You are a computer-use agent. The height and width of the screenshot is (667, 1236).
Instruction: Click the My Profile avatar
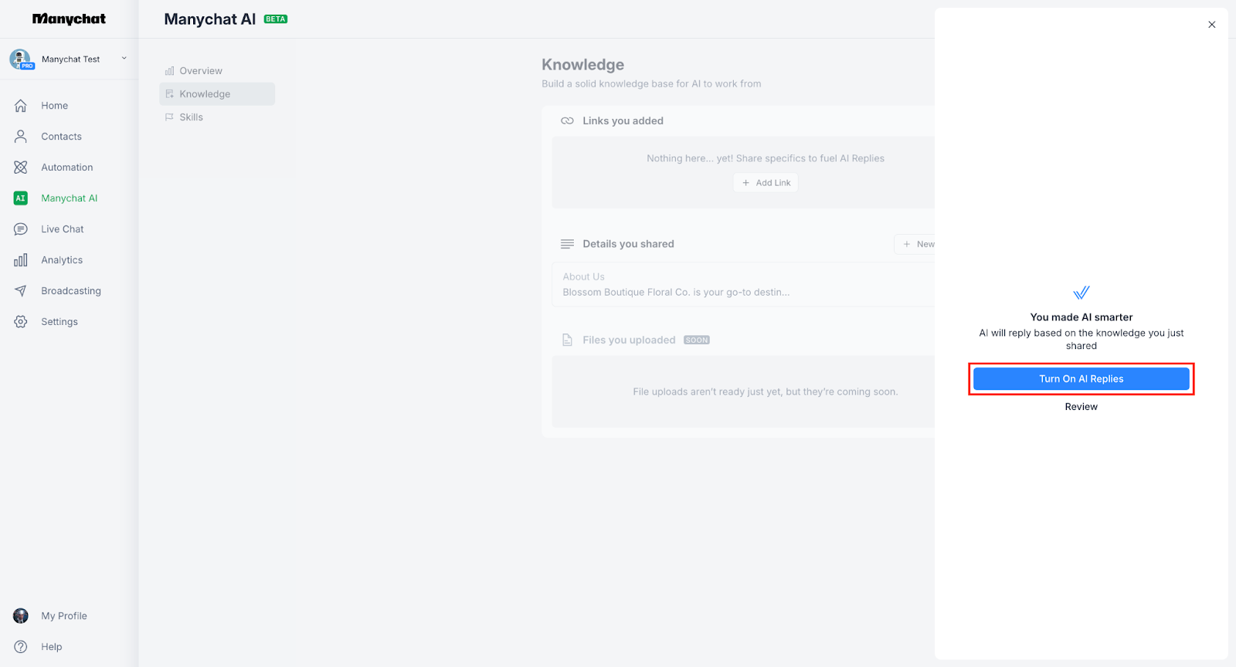pyautogui.click(x=21, y=616)
